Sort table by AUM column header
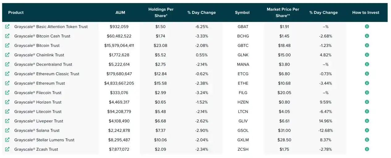Image resolution: width=391 pixels, height=158 pixels. [x=120, y=13]
